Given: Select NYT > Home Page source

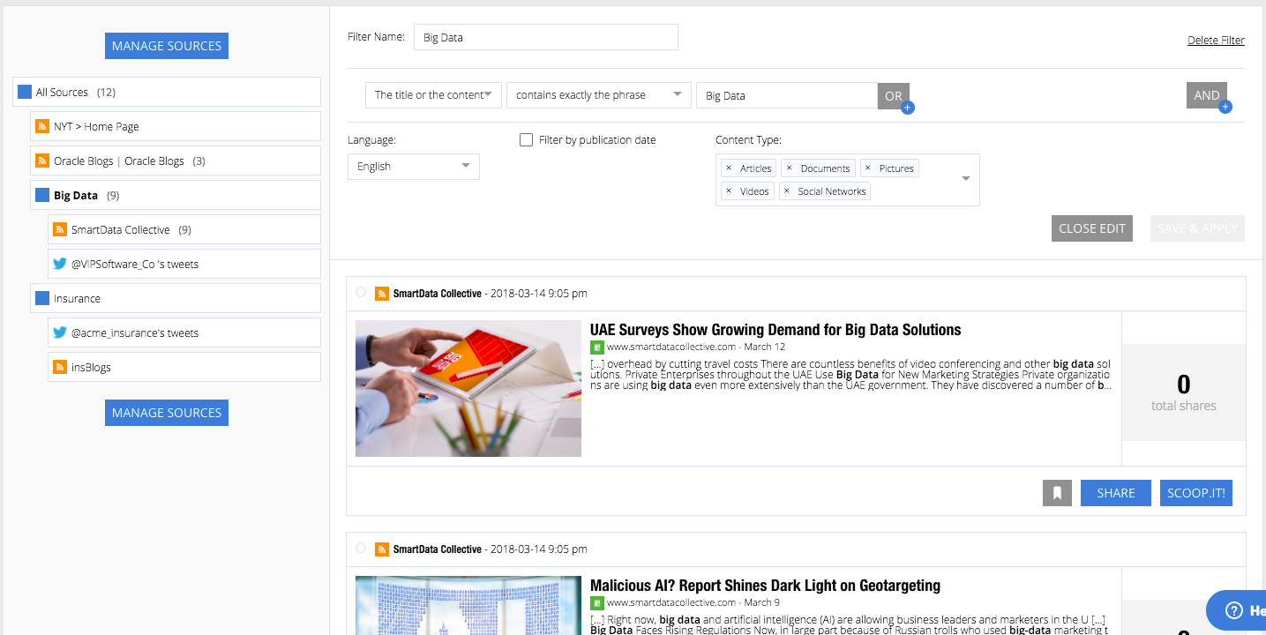Looking at the screenshot, I should 176,126.
